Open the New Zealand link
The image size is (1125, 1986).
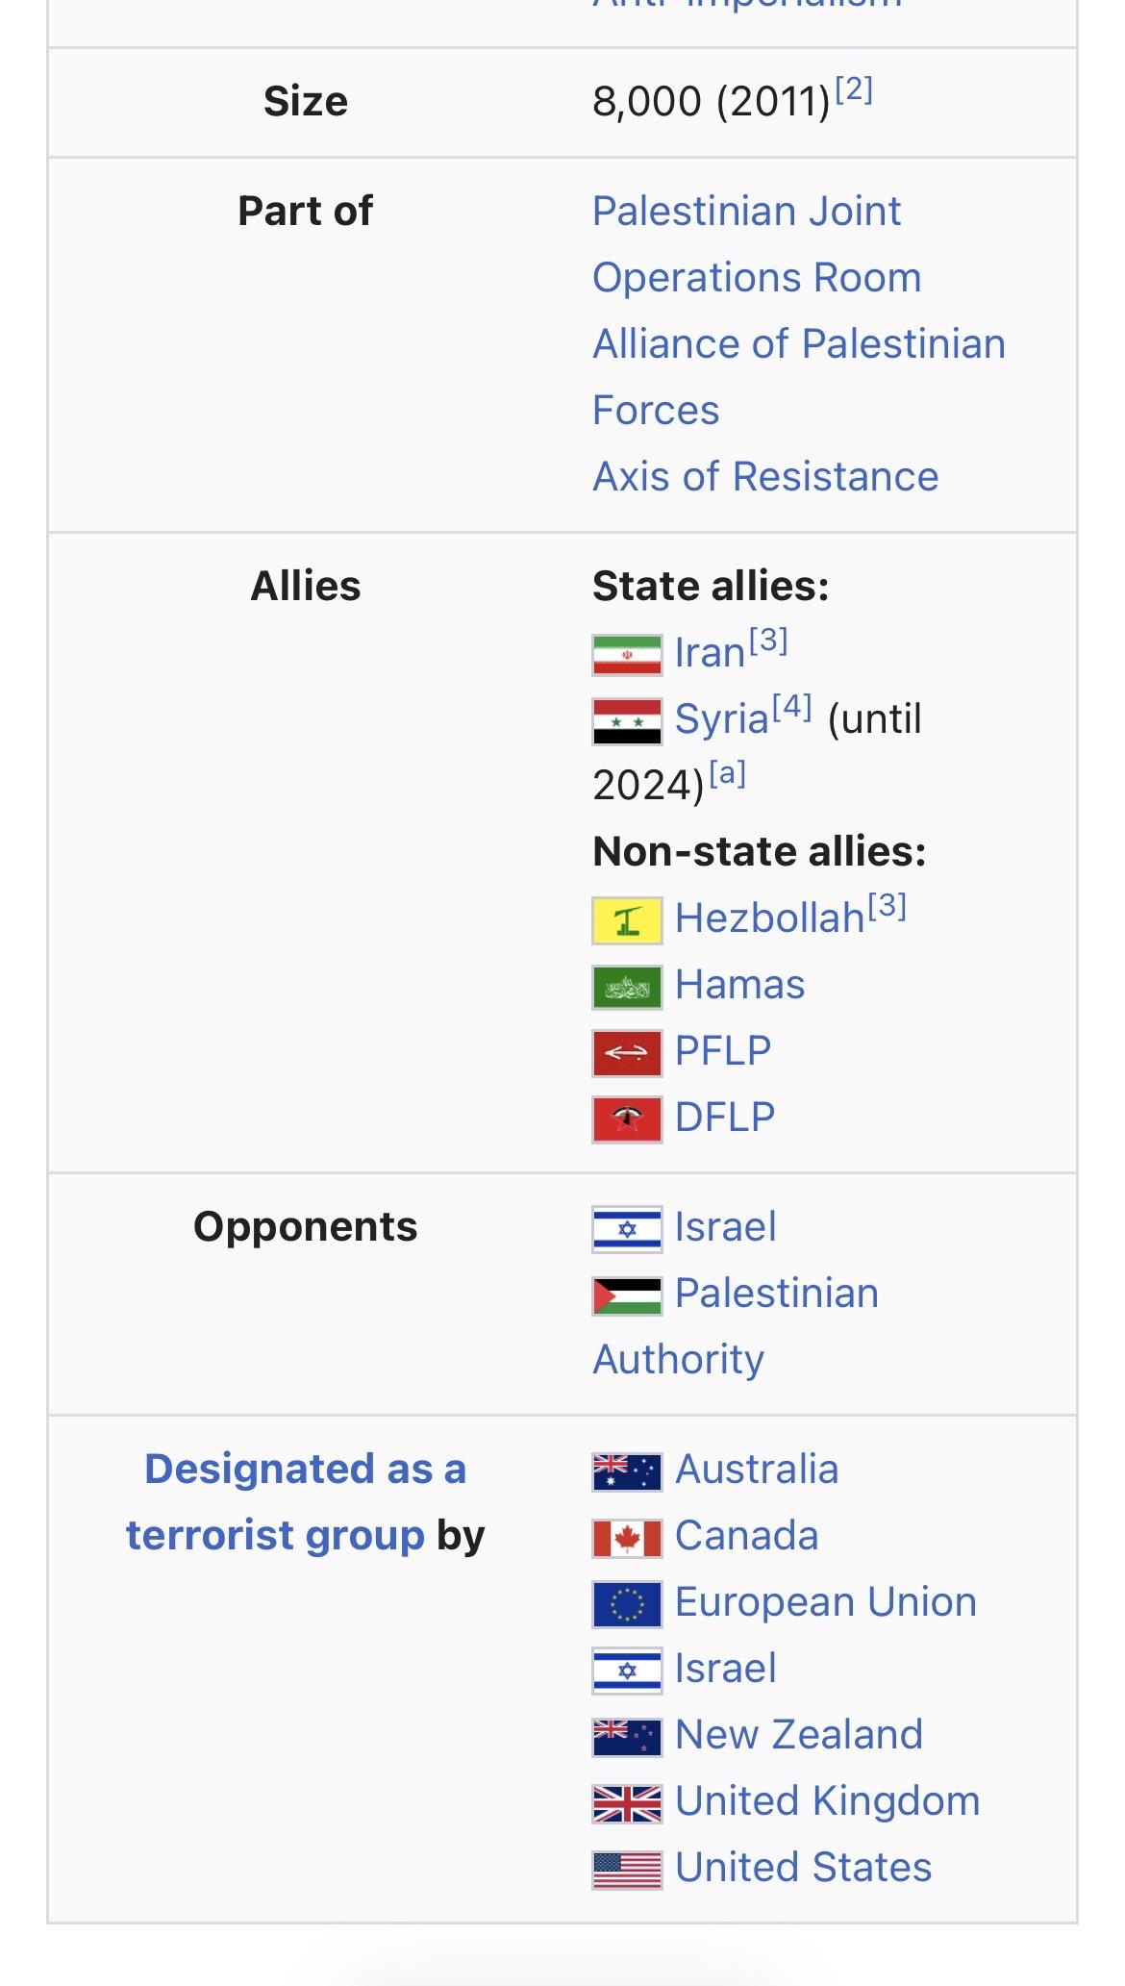click(x=798, y=1735)
